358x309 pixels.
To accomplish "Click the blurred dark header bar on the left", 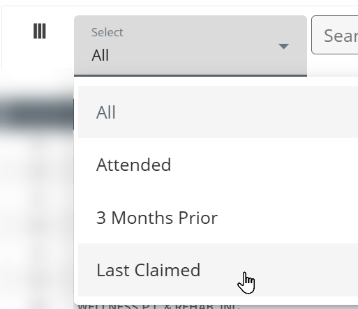I will click(37, 114).
